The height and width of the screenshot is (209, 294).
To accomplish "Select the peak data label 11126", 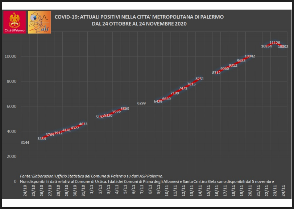I will coord(275,43).
